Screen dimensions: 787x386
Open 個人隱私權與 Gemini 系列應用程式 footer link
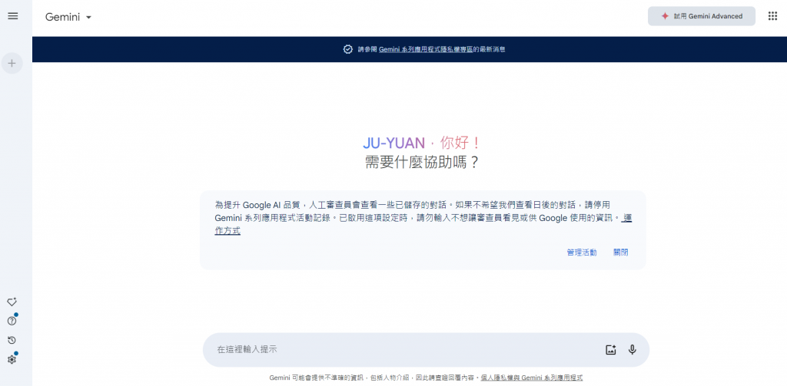[x=532, y=378]
